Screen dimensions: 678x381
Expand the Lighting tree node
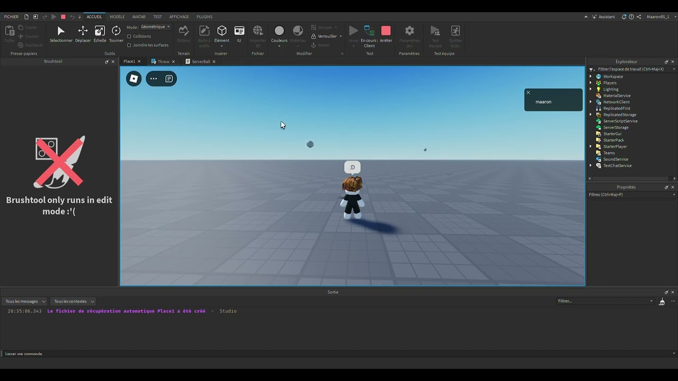coord(591,89)
